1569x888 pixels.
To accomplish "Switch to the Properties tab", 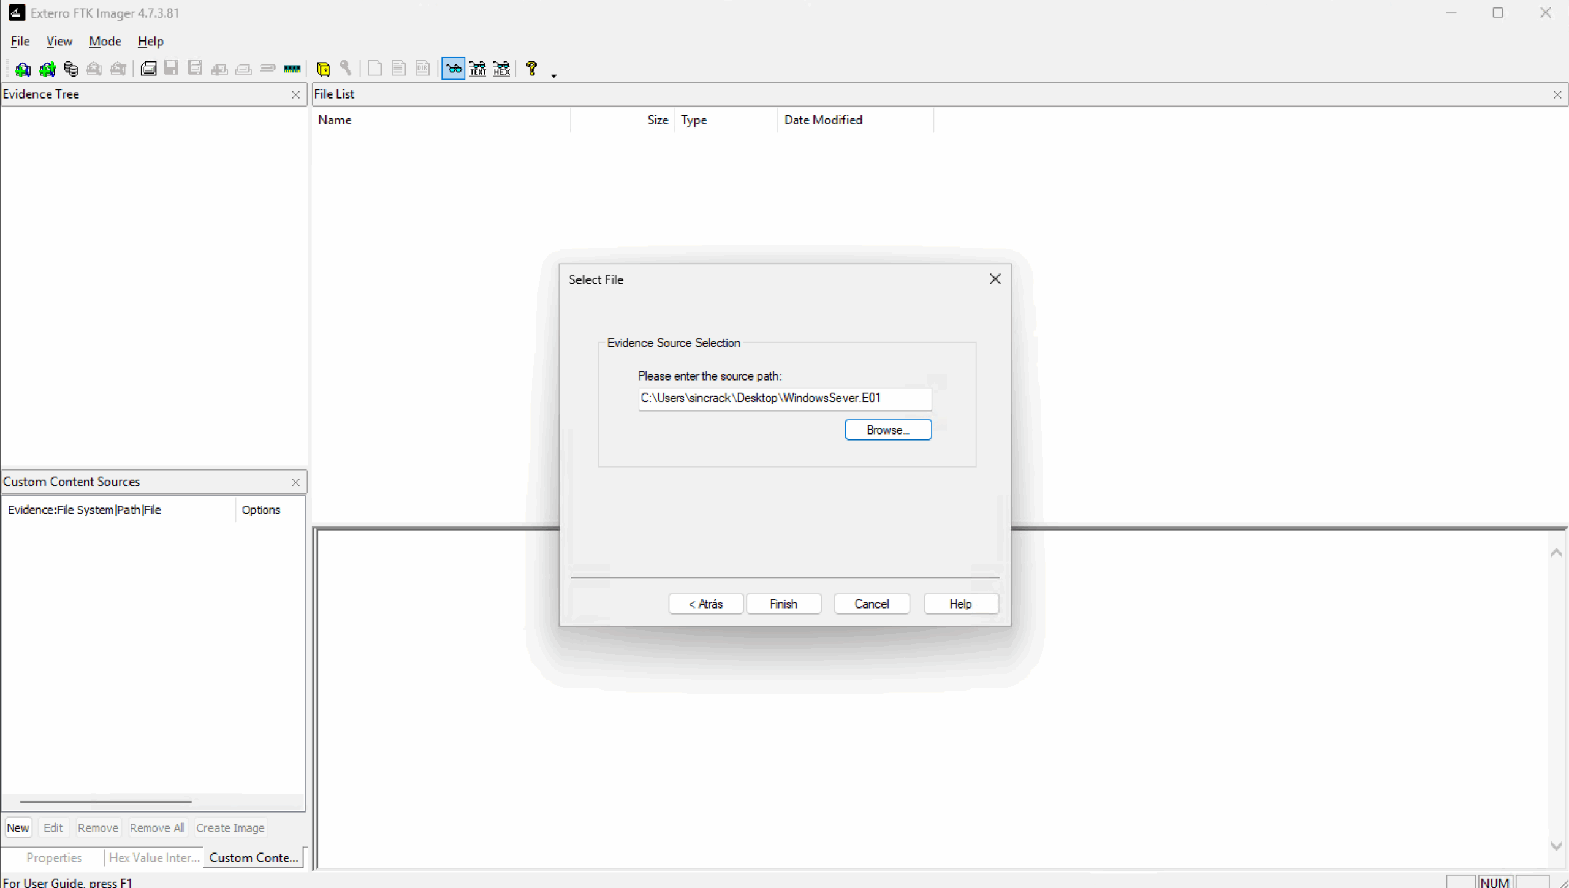I will pyautogui.click(x=54, y=858).
